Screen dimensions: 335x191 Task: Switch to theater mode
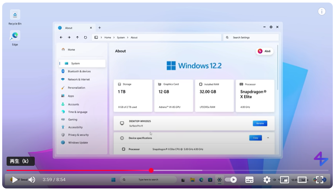click(x=302, y=180)
